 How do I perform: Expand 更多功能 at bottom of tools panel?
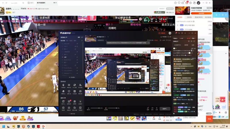coord(72,114)
